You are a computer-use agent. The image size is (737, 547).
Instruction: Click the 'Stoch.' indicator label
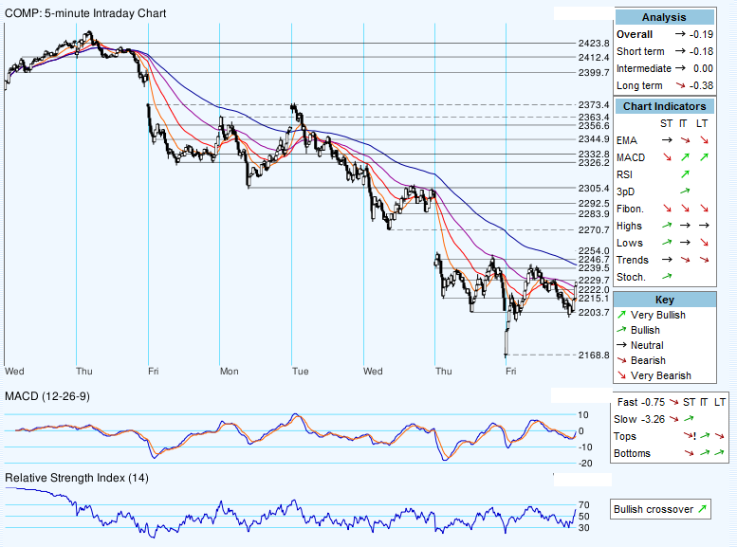tap(631, 277)
